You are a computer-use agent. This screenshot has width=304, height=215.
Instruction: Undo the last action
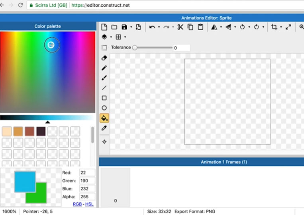152,27
